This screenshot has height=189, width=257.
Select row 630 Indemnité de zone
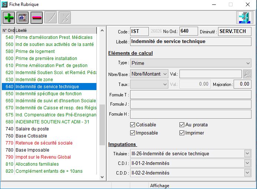[x=49, y=80]
